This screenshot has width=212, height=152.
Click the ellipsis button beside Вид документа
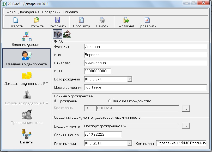pyautogui.click(x=186, y=126)
